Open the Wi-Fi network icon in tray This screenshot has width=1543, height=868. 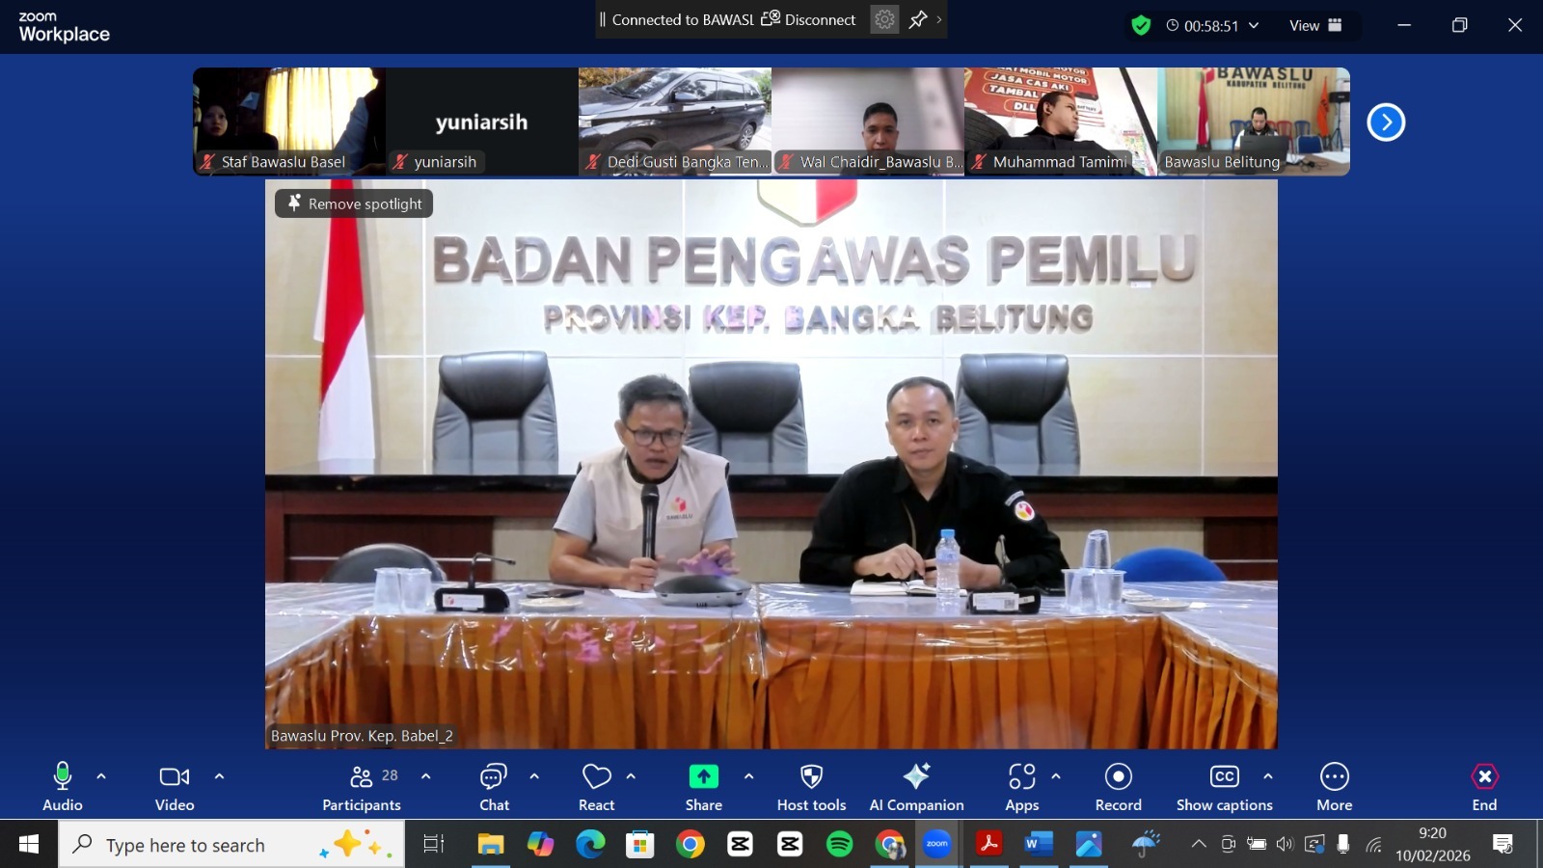(x=1374, y=845)
